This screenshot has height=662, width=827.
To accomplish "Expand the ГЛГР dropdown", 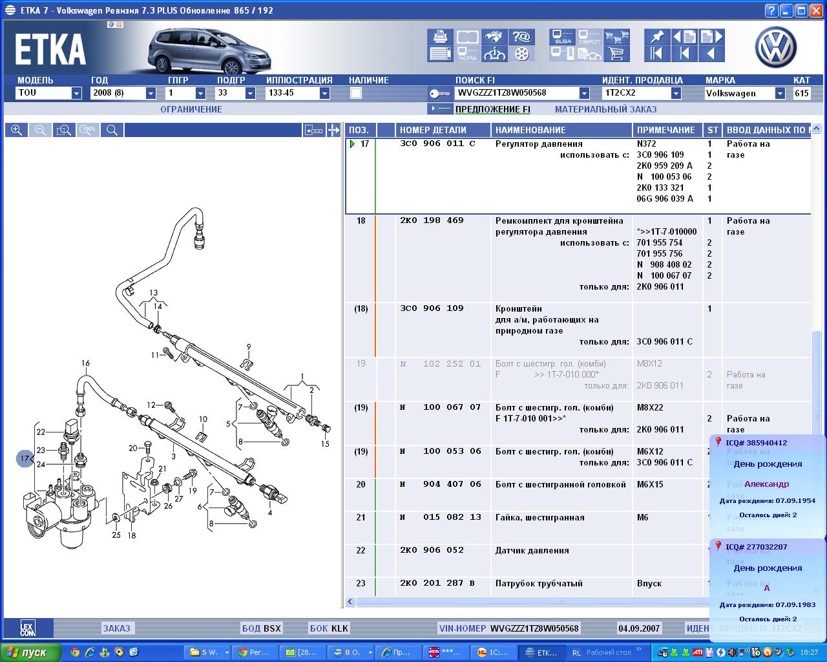I will [x=200, y=94].
